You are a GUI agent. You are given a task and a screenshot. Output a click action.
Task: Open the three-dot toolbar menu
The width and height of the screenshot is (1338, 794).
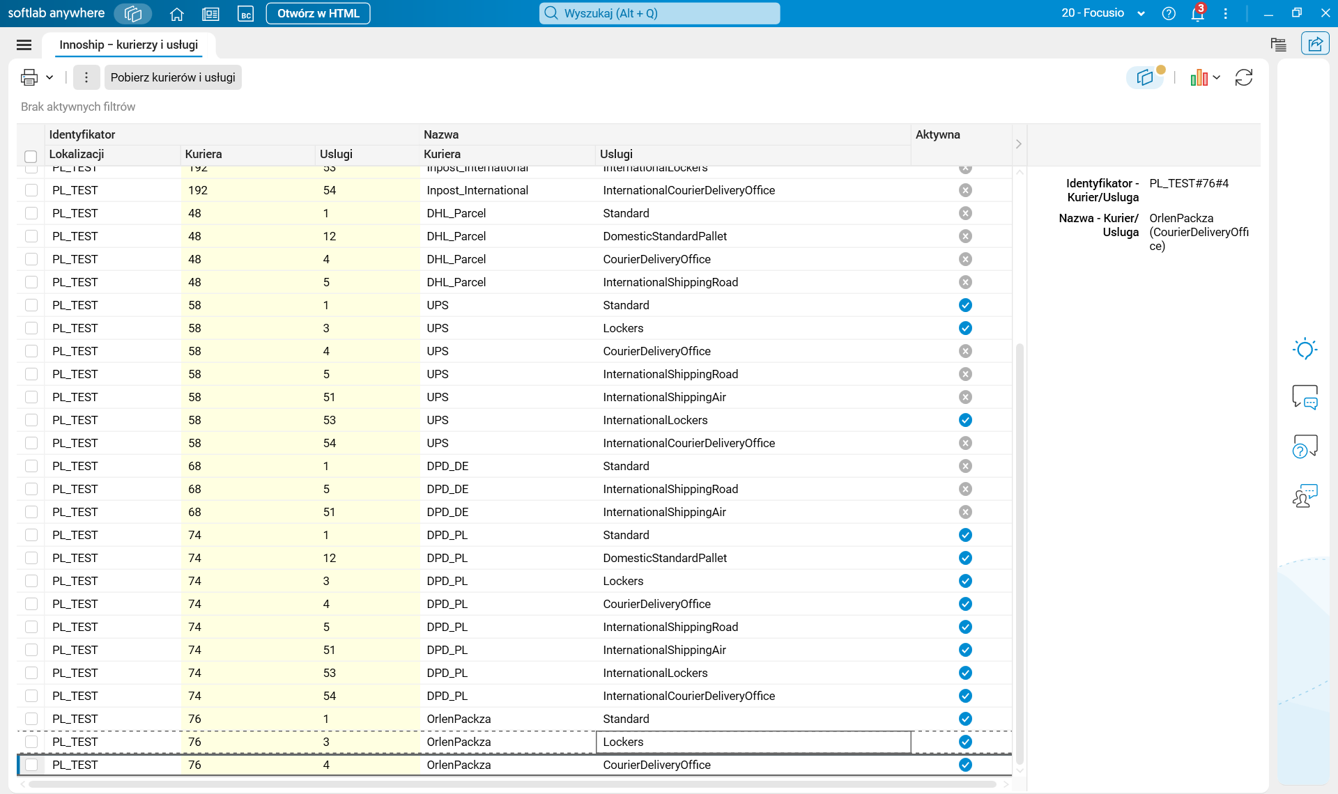click(86, 77)
